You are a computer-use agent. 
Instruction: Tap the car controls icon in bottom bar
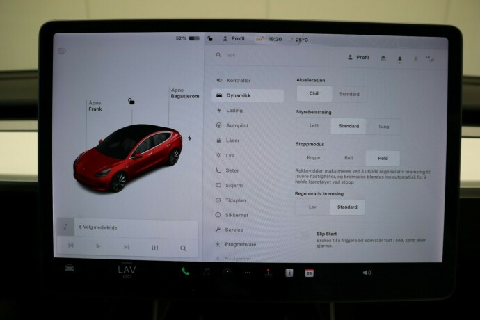(x=70, y=269)
